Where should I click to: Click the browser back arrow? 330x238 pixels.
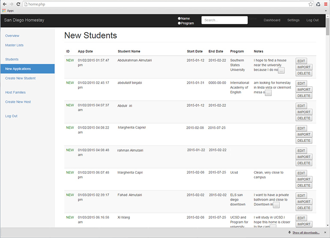(x=4, y=4)
